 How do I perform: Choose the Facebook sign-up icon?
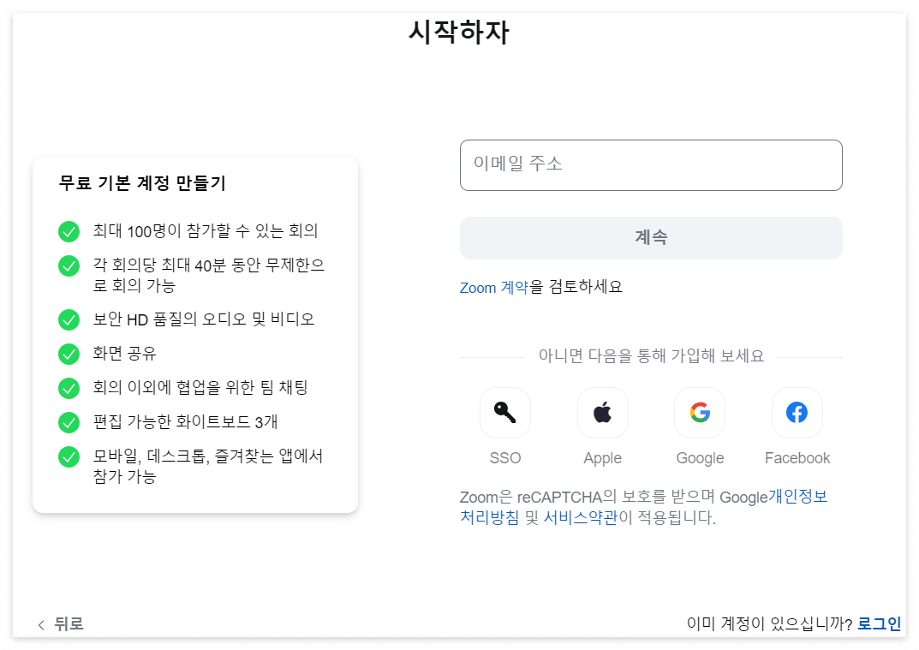click(797, 413)
